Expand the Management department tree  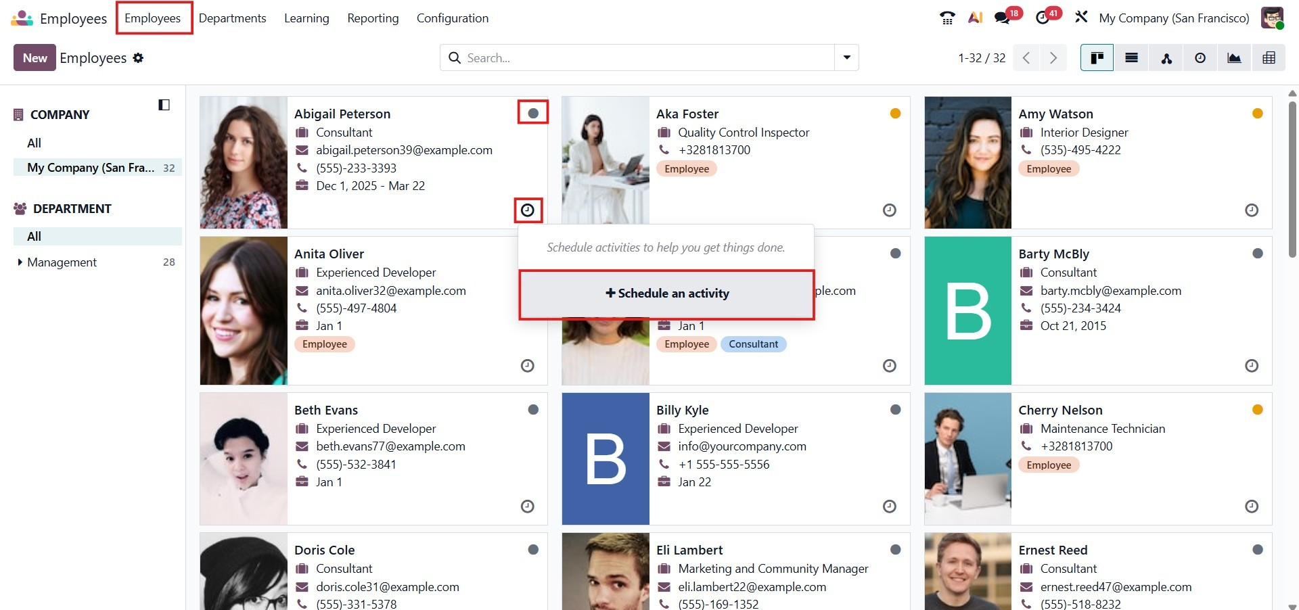click(20, 262)
